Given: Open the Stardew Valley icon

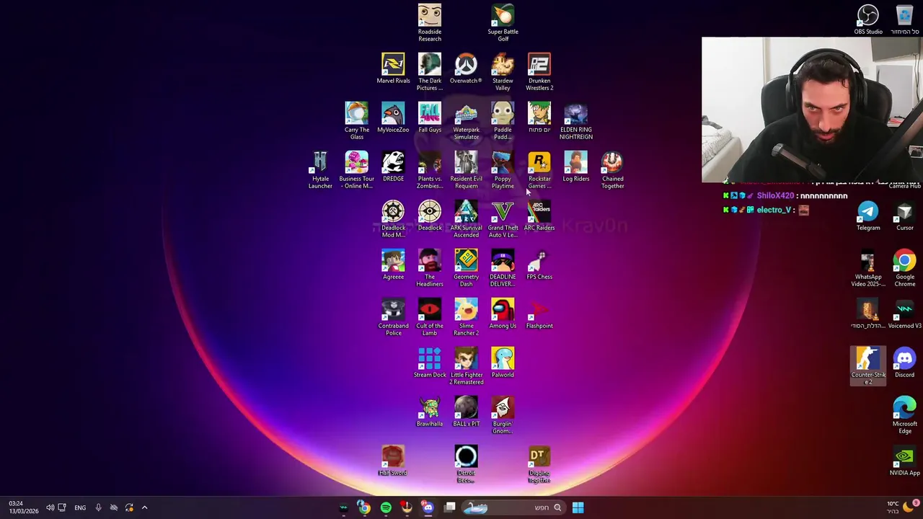Looking at the screenshot, I should coord(503,71).
